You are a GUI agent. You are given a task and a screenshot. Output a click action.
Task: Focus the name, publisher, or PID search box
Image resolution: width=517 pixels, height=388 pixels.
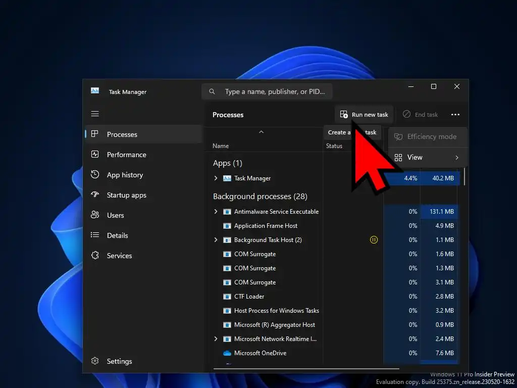[x=267, y=91]
